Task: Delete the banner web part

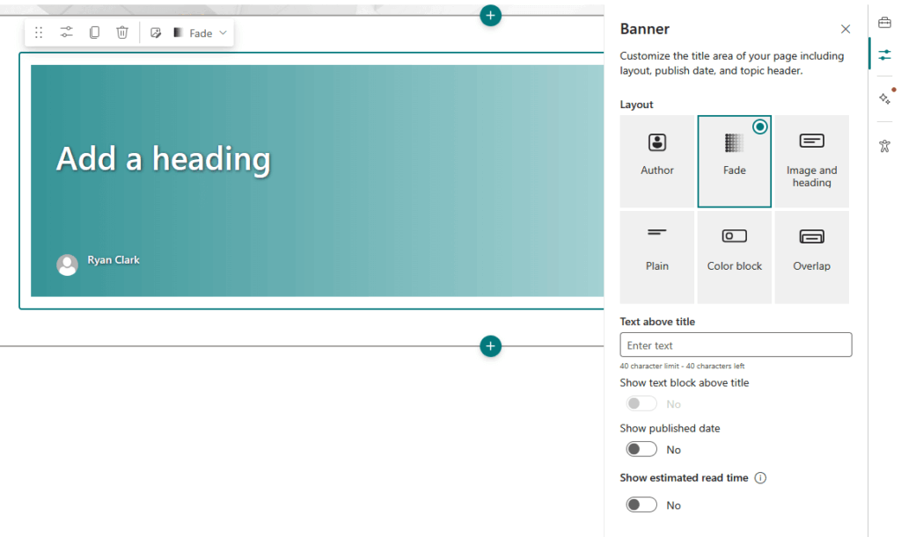Action: 121,33
